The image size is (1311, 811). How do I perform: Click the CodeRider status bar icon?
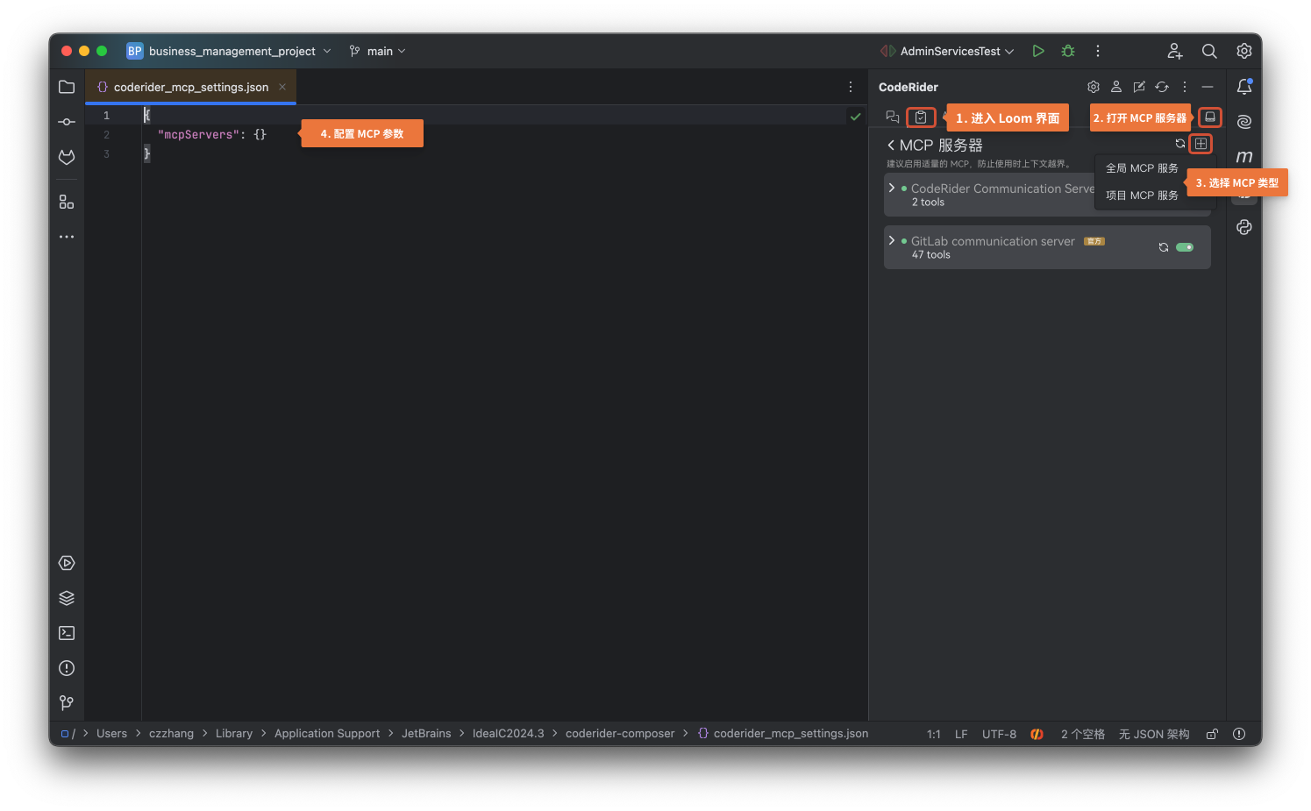click(1037, 734)
